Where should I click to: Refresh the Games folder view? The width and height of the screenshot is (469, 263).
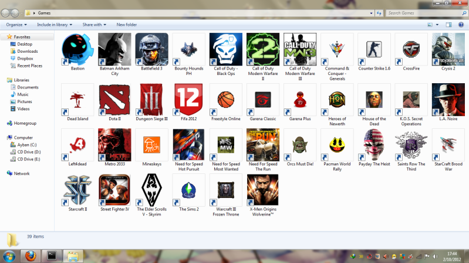coord(379,13)
